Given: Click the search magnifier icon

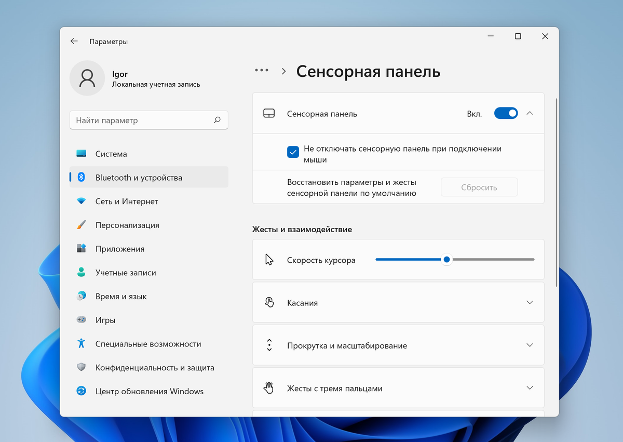Looking at the screenshot, I should pyautogui.click(x=217, y=120).
